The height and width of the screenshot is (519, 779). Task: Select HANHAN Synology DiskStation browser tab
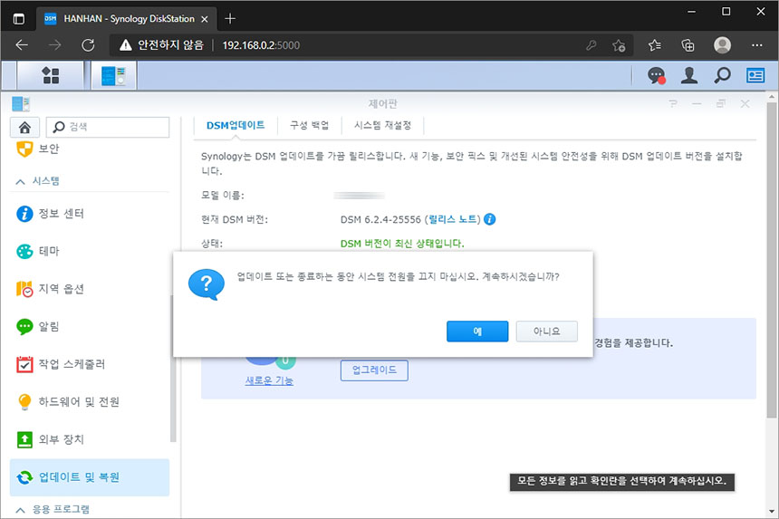(127, 19)
